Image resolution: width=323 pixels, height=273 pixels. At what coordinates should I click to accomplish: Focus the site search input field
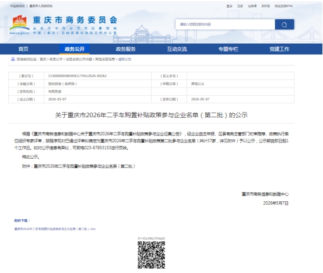click(225, 24)
